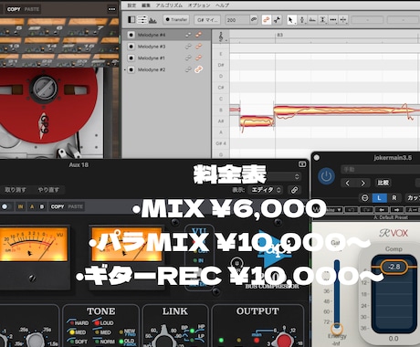The height and width of the screenshot is (347, 420).
Task: Open the Waves preset menu dropdown arrow
Action: [339, 210]
